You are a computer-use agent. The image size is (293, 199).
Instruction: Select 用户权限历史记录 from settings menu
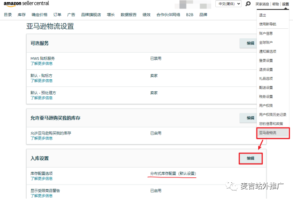tap(273, 115)
